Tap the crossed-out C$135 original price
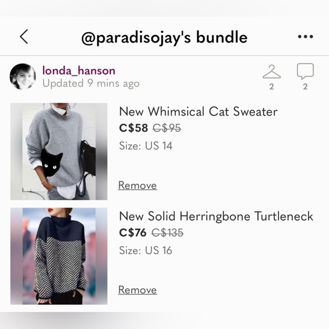 167,233
